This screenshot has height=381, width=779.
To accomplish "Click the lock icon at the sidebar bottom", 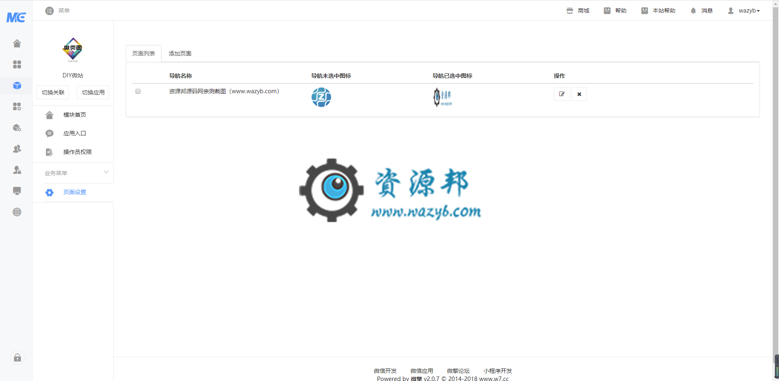I will pos(17,357).
